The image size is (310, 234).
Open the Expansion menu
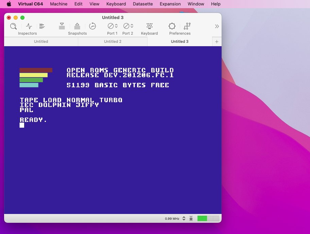(x=170, y=4)
